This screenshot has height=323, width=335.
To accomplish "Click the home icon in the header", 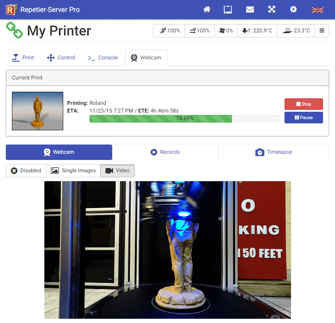I will (x=207, y=10).
